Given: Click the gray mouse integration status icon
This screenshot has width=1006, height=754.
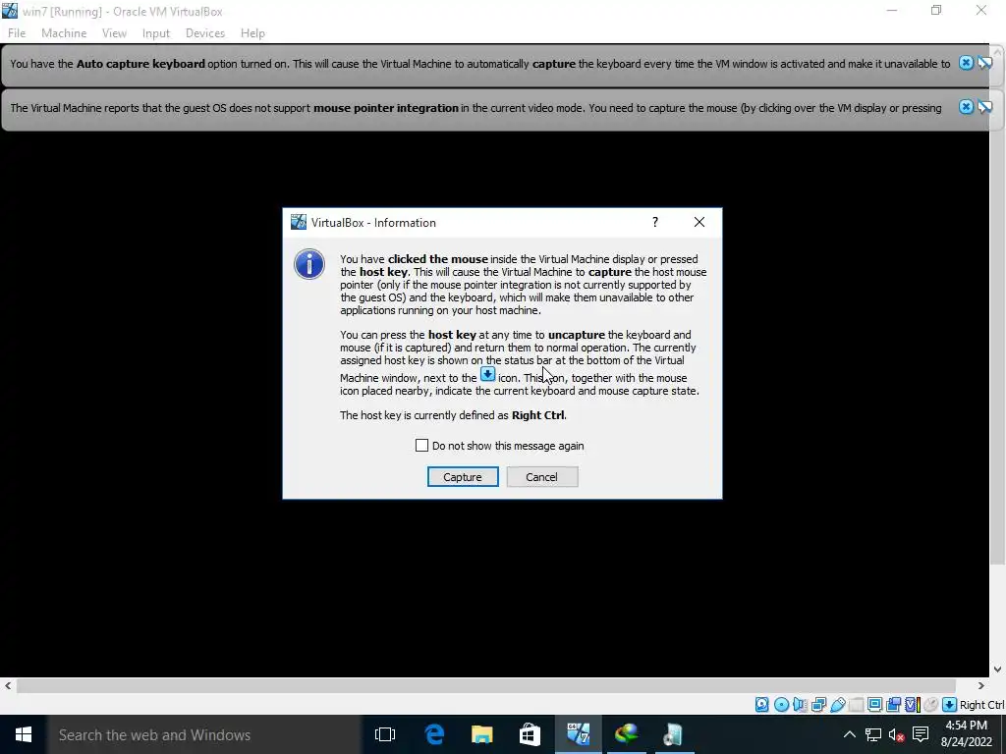Looking at the screenshot, I should point(931,705).
